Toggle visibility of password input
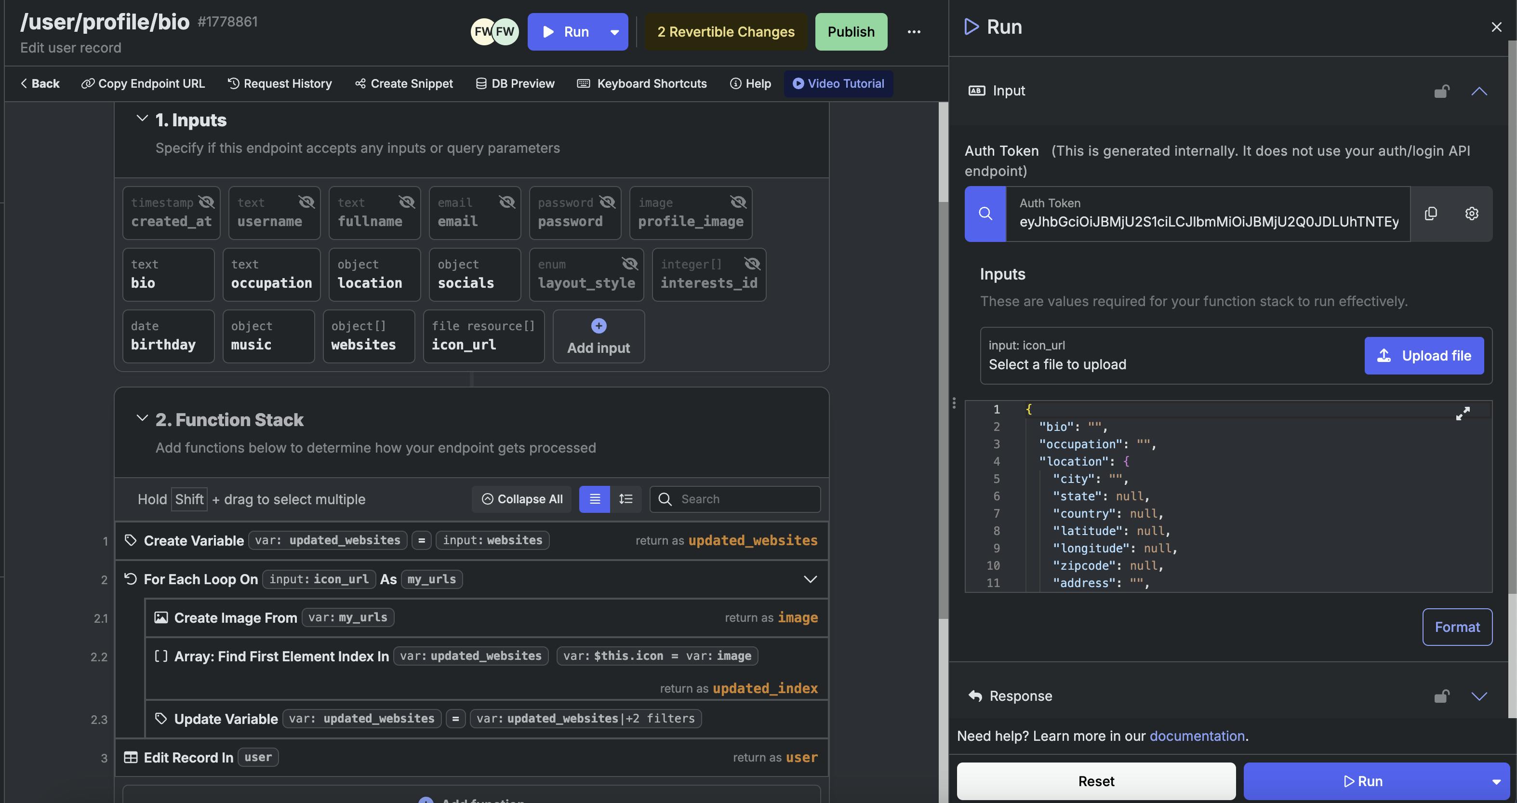This screenshot has width=1517, height=803. tap(607, 202)
